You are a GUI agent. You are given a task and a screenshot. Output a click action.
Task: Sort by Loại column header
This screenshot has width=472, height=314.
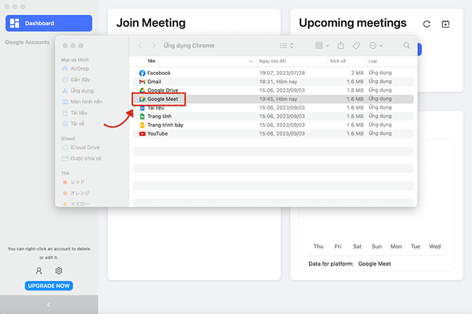pos(373,61)
